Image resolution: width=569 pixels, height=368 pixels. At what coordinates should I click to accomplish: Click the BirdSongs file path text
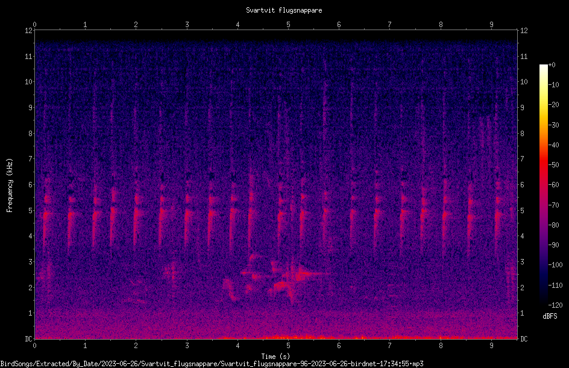click(212, 364)
